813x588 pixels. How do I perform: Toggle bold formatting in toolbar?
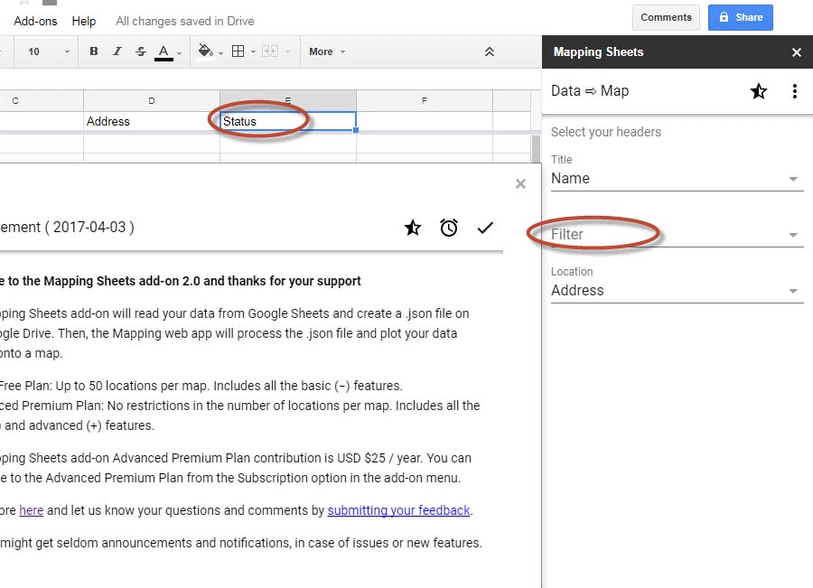[x=94, y=51]
